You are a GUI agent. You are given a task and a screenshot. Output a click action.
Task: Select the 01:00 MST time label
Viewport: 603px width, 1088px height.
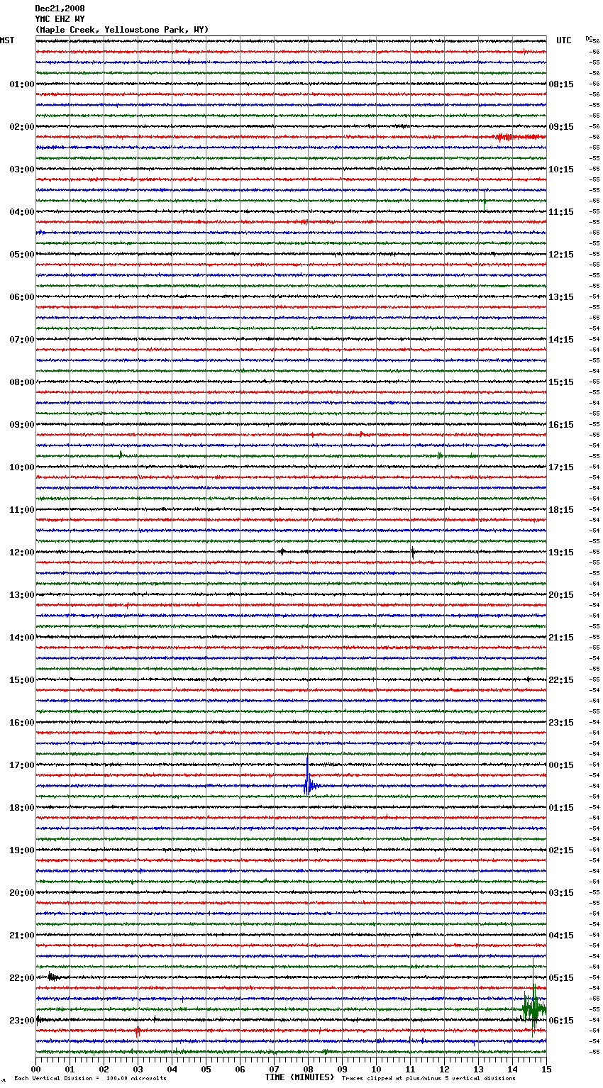point(22,84)
